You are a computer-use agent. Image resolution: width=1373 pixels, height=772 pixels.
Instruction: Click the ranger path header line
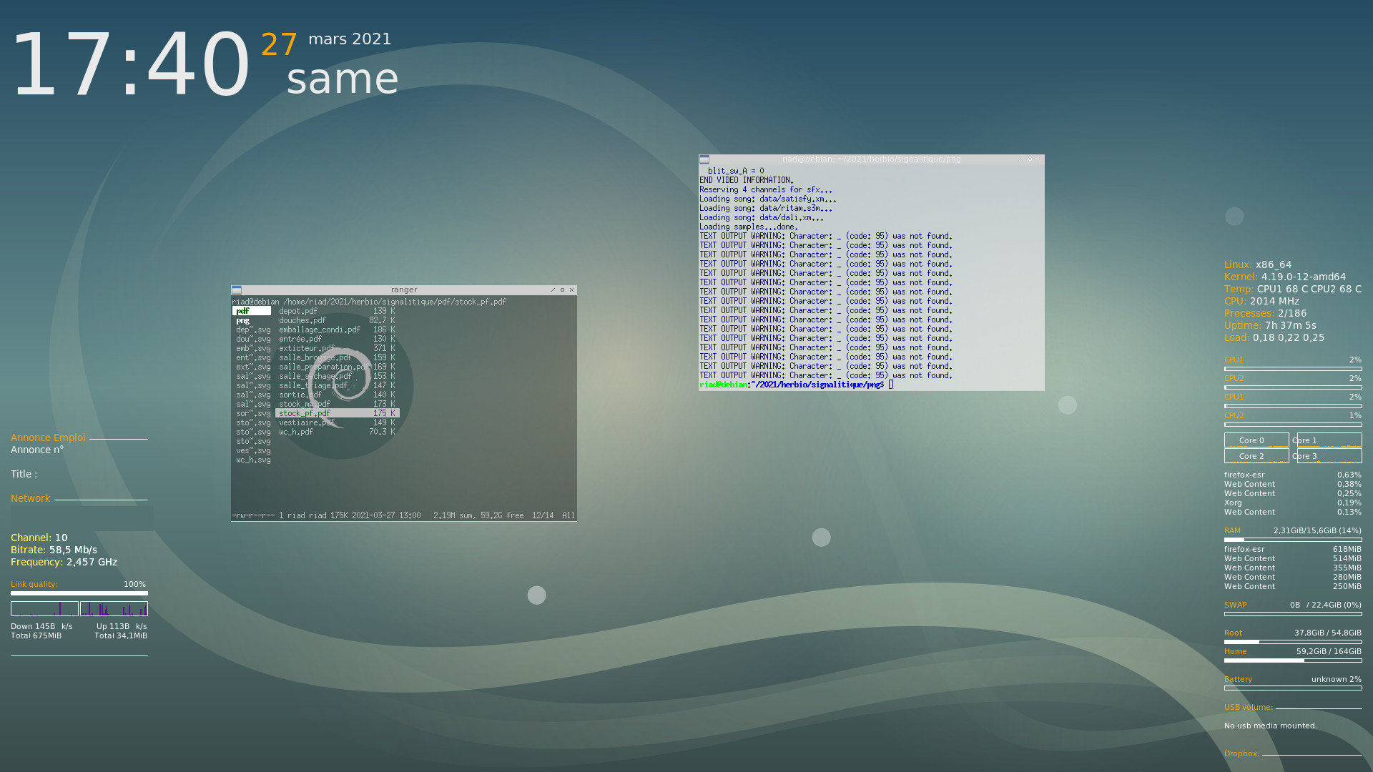369,302
